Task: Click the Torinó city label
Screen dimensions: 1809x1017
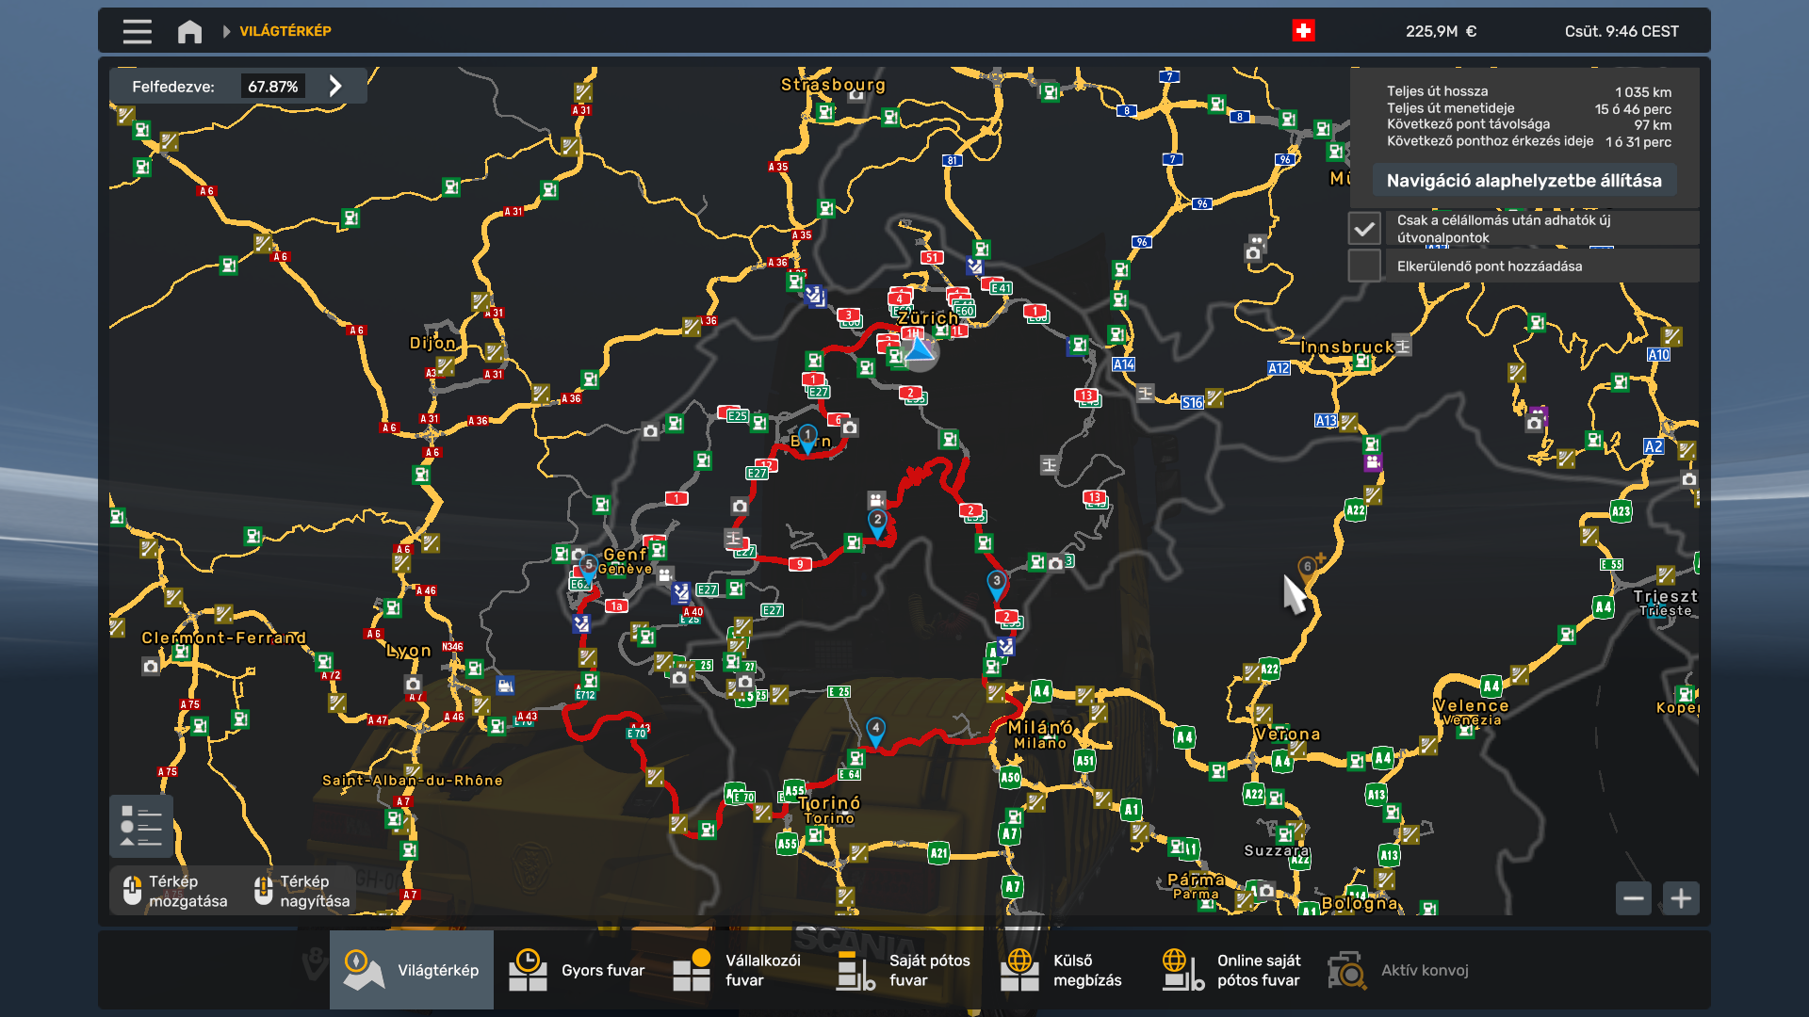Action: [829, 803]
